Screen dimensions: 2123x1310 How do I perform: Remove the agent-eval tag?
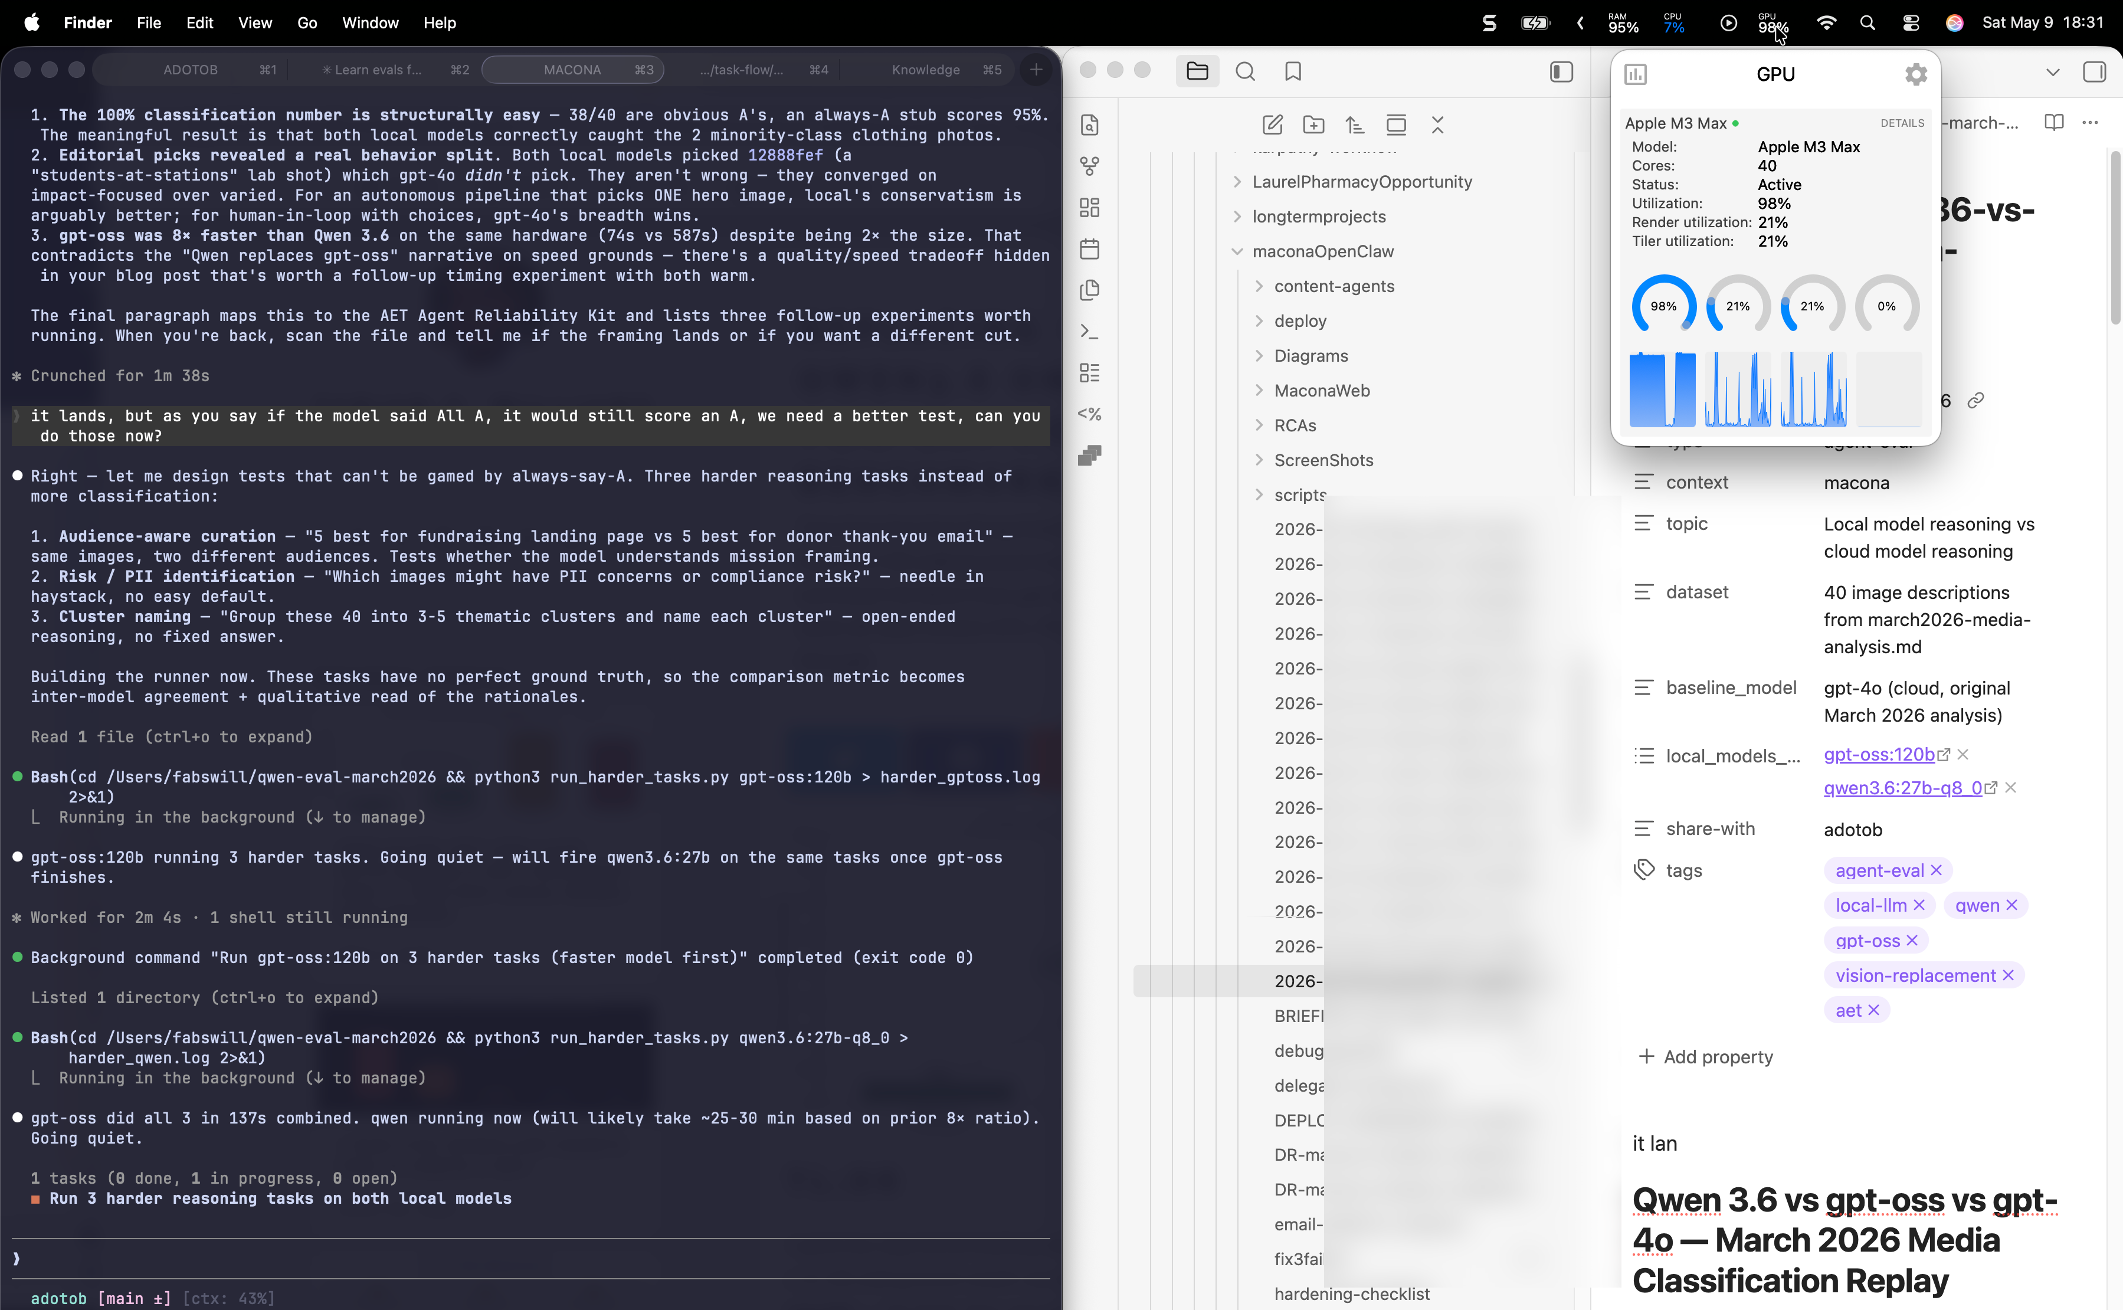click(x=1936, y=870)
